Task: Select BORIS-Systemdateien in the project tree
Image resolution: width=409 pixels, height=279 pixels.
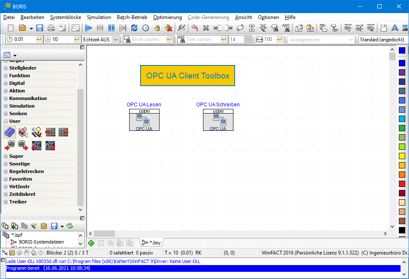Action: pos(41,242)
